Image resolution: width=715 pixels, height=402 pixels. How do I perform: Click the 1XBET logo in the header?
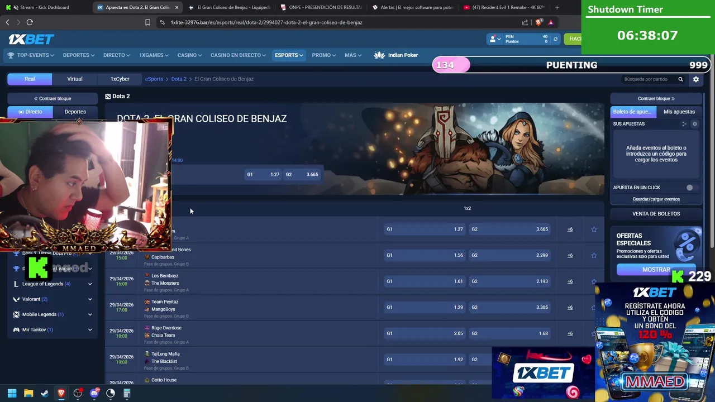31,39
